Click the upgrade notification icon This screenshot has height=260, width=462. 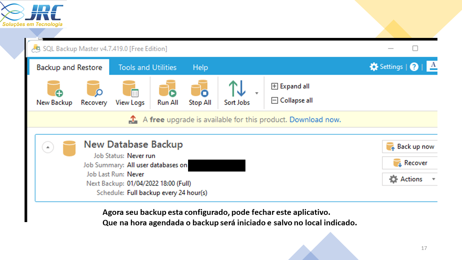133,120
